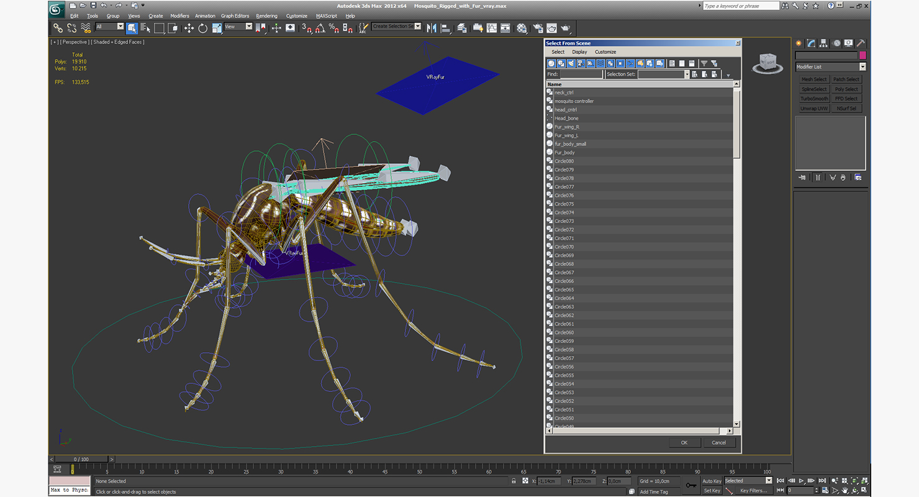The width and height of the screenshot is (919, 497).
Task: Click the pink object color swatch
Action: (x=862, y=55)
